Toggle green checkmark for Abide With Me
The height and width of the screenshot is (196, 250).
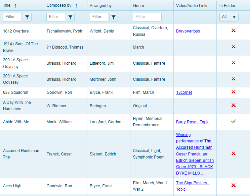point(234,121)
